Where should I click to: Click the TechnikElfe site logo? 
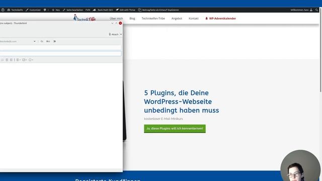[85, 18]
